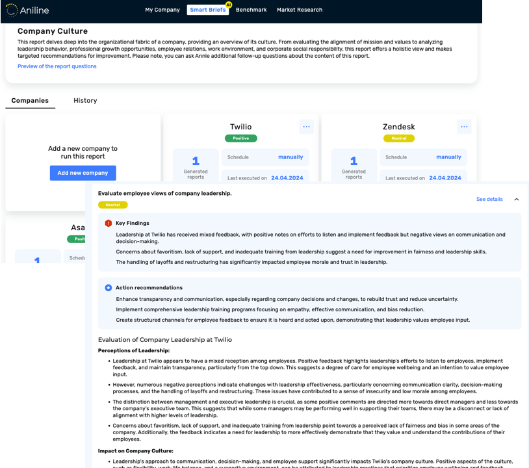This screenshot has width=529, height=468.
Task: Open the Benchmark menu item
Action: pos(251,10)
